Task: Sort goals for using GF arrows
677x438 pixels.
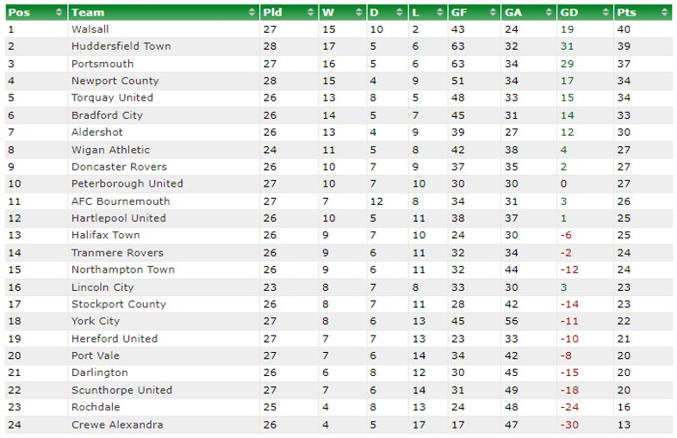Action: pos(493,13)
